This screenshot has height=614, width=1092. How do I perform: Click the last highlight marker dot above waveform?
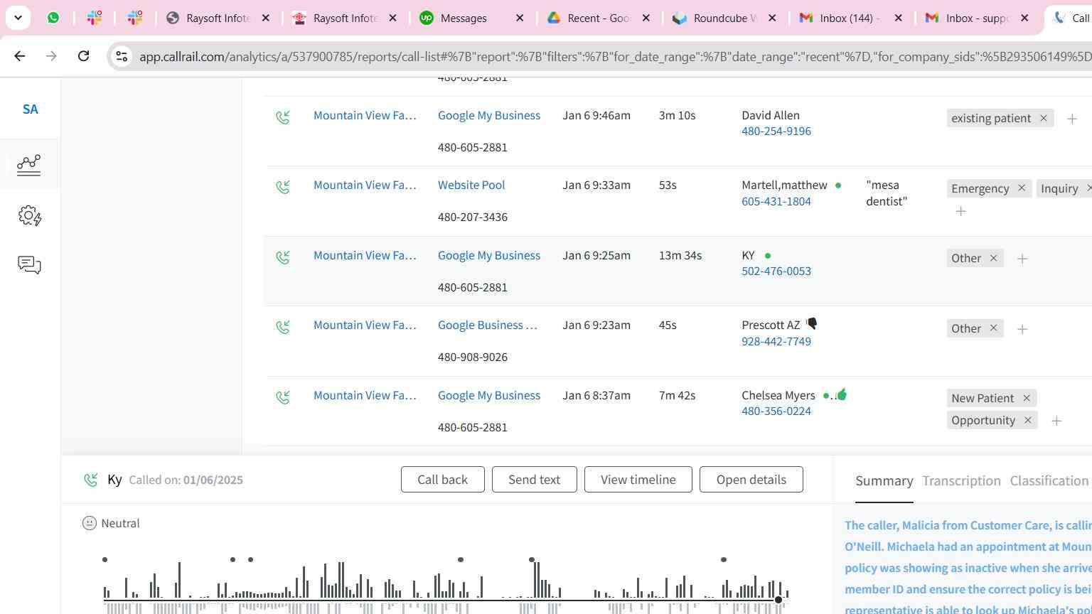click(723, 560)
